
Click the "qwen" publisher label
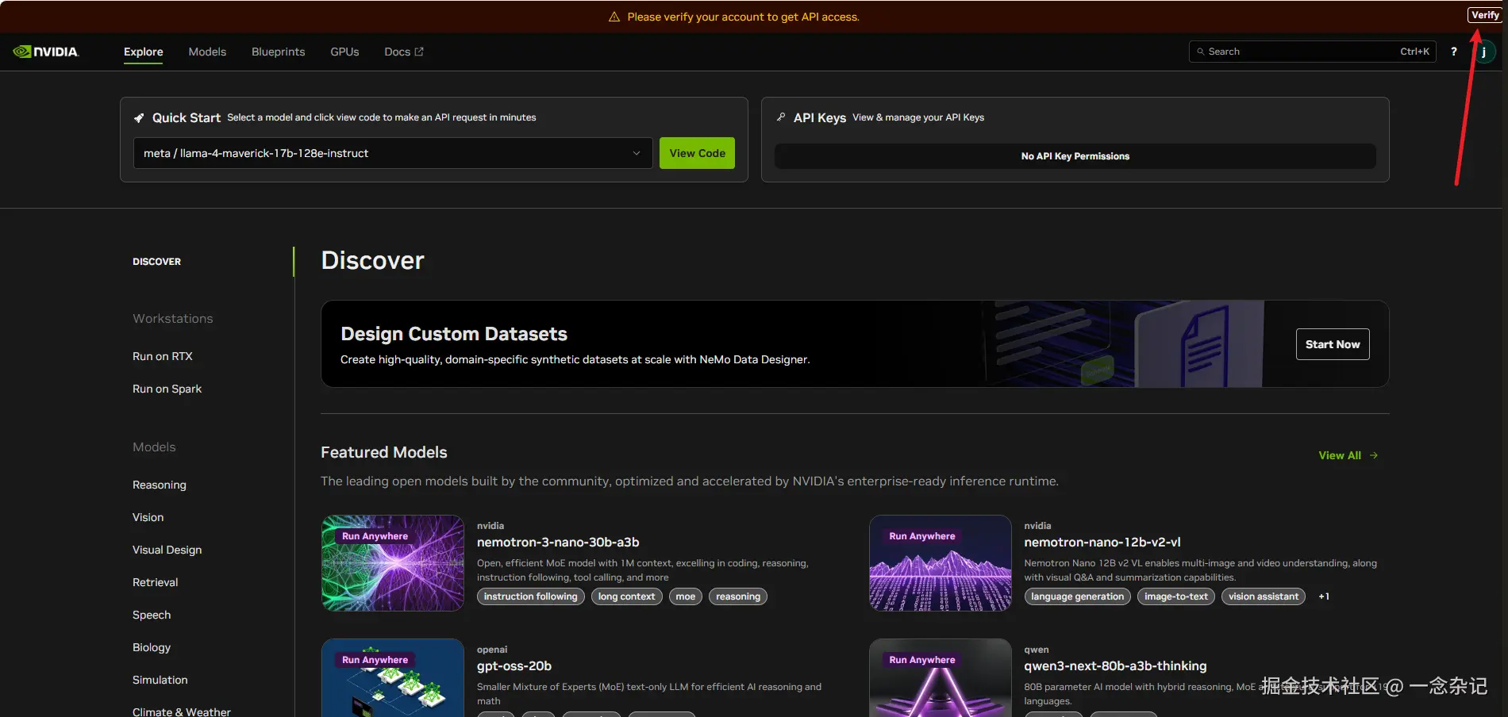(x=1037, y=650)
